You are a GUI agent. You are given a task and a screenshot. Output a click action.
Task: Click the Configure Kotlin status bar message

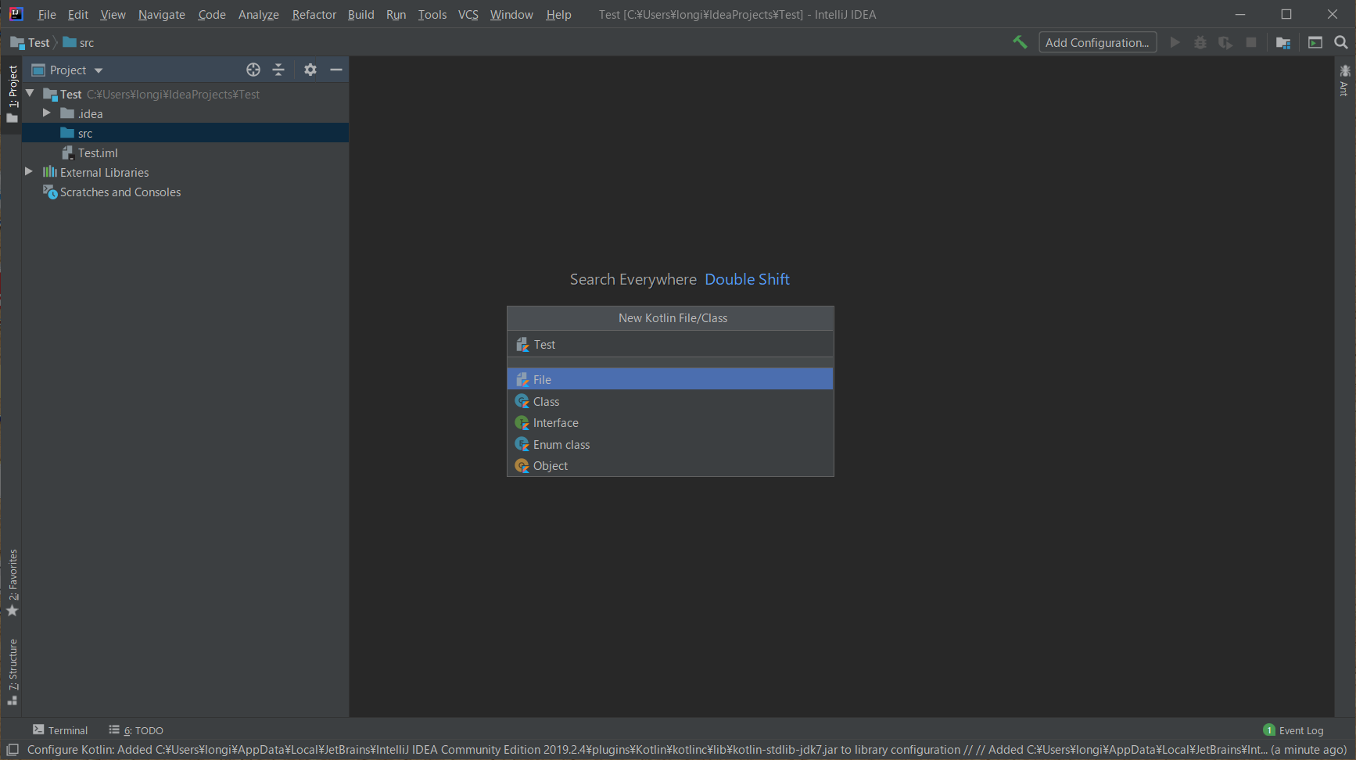(x=687, y=750)
